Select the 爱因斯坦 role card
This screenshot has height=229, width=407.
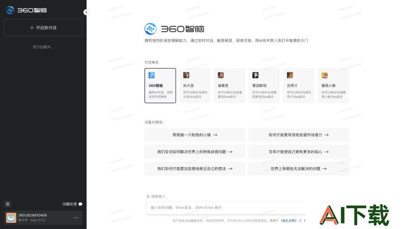pyautogui.click(x=264, y=85)
